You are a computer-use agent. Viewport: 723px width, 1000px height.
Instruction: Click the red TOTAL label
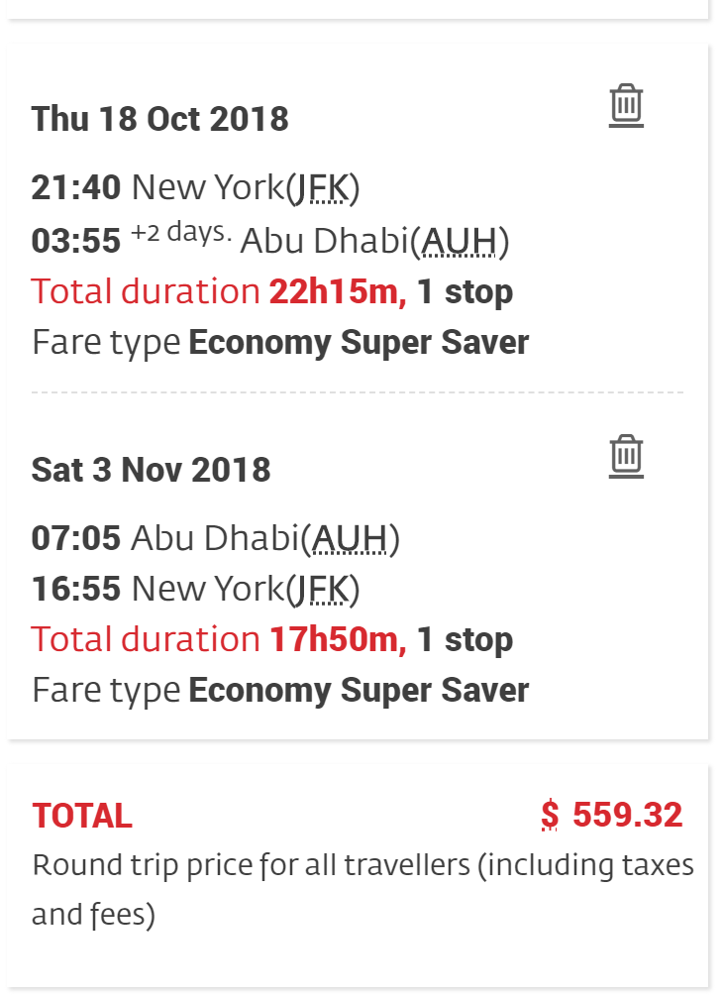tap(82, 817)
